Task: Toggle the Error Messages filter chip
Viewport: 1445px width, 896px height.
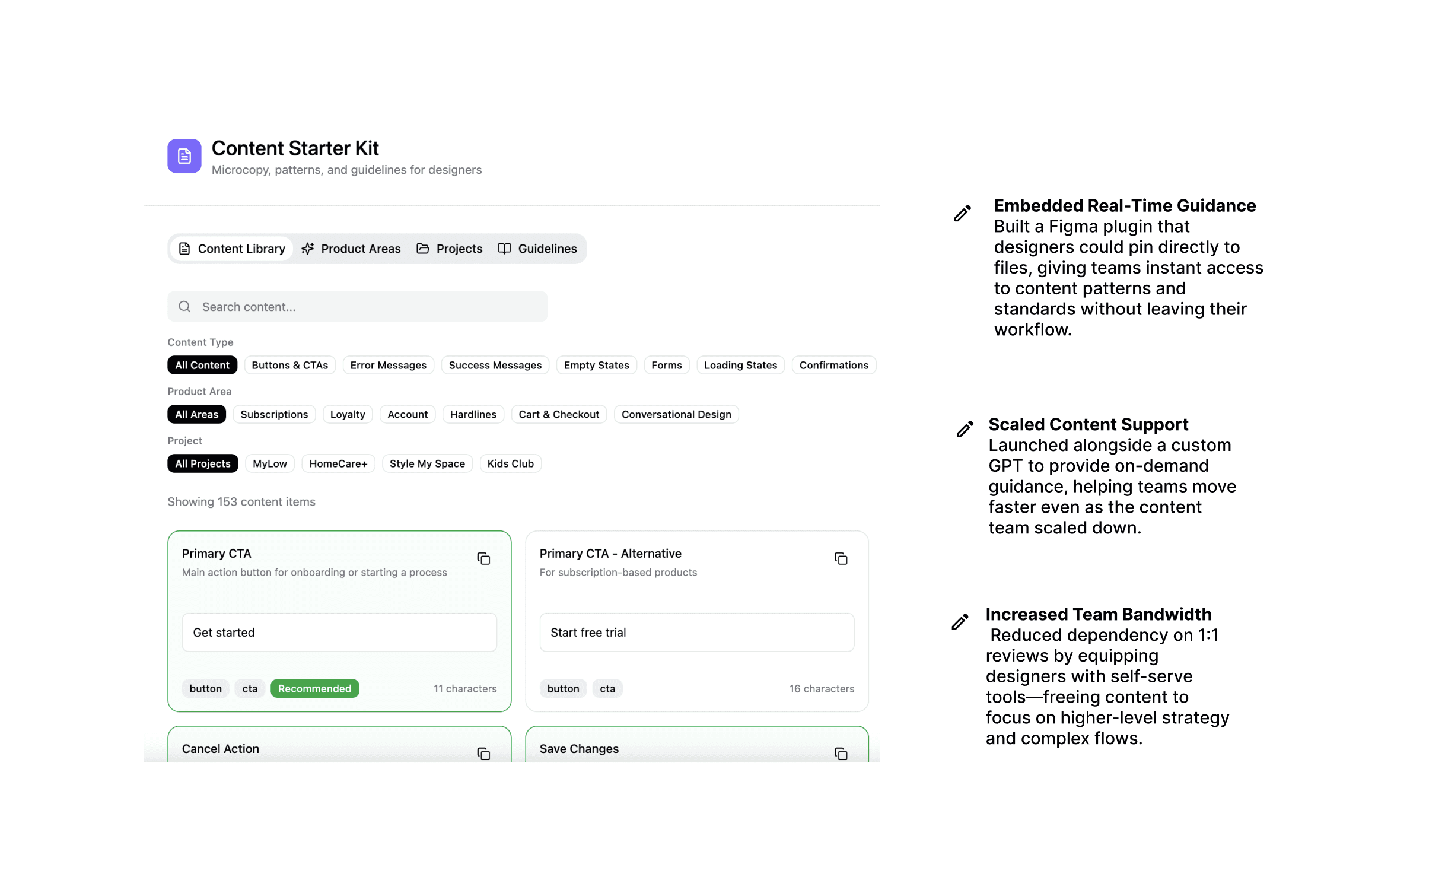Action: 388,365
